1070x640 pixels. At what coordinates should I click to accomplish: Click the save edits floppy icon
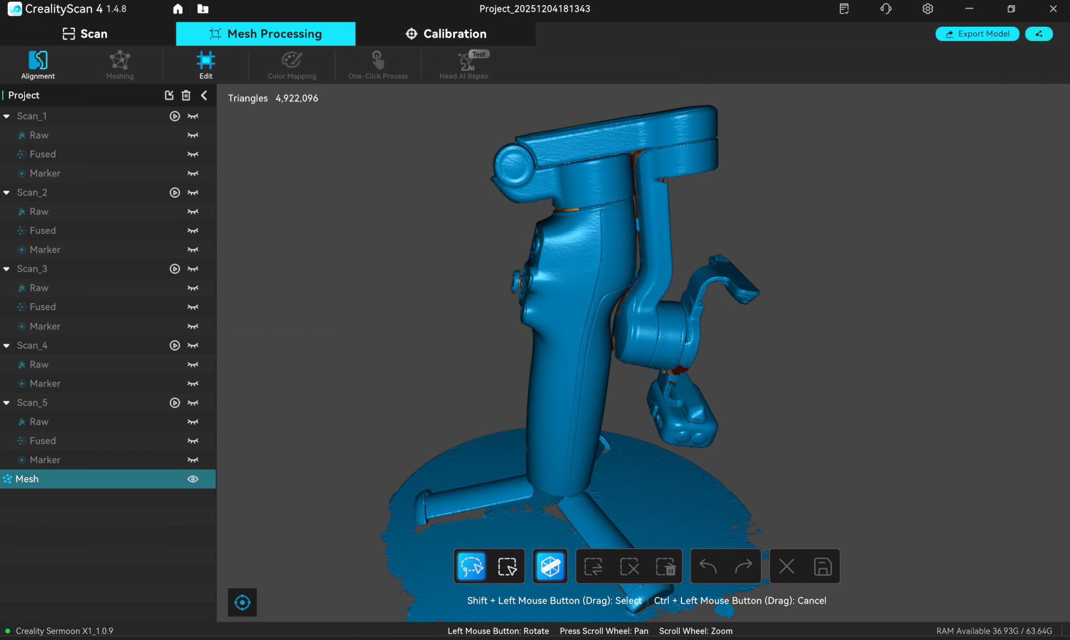(823, 567)
